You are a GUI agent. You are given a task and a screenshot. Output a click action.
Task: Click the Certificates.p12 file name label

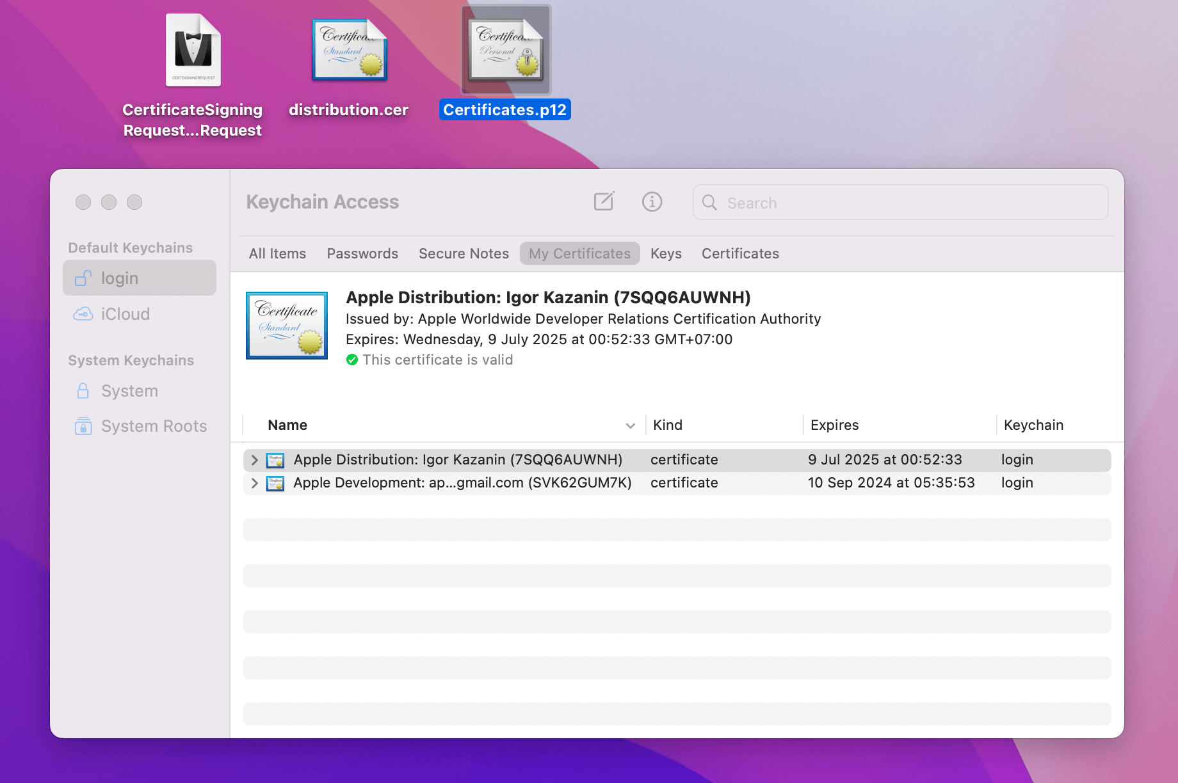click(x=504, y=110)
